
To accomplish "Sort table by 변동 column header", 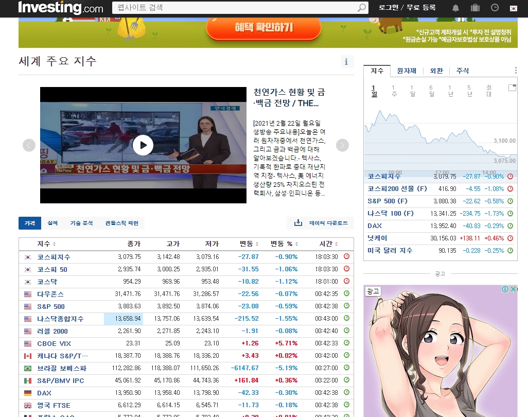I will (249, 244).
